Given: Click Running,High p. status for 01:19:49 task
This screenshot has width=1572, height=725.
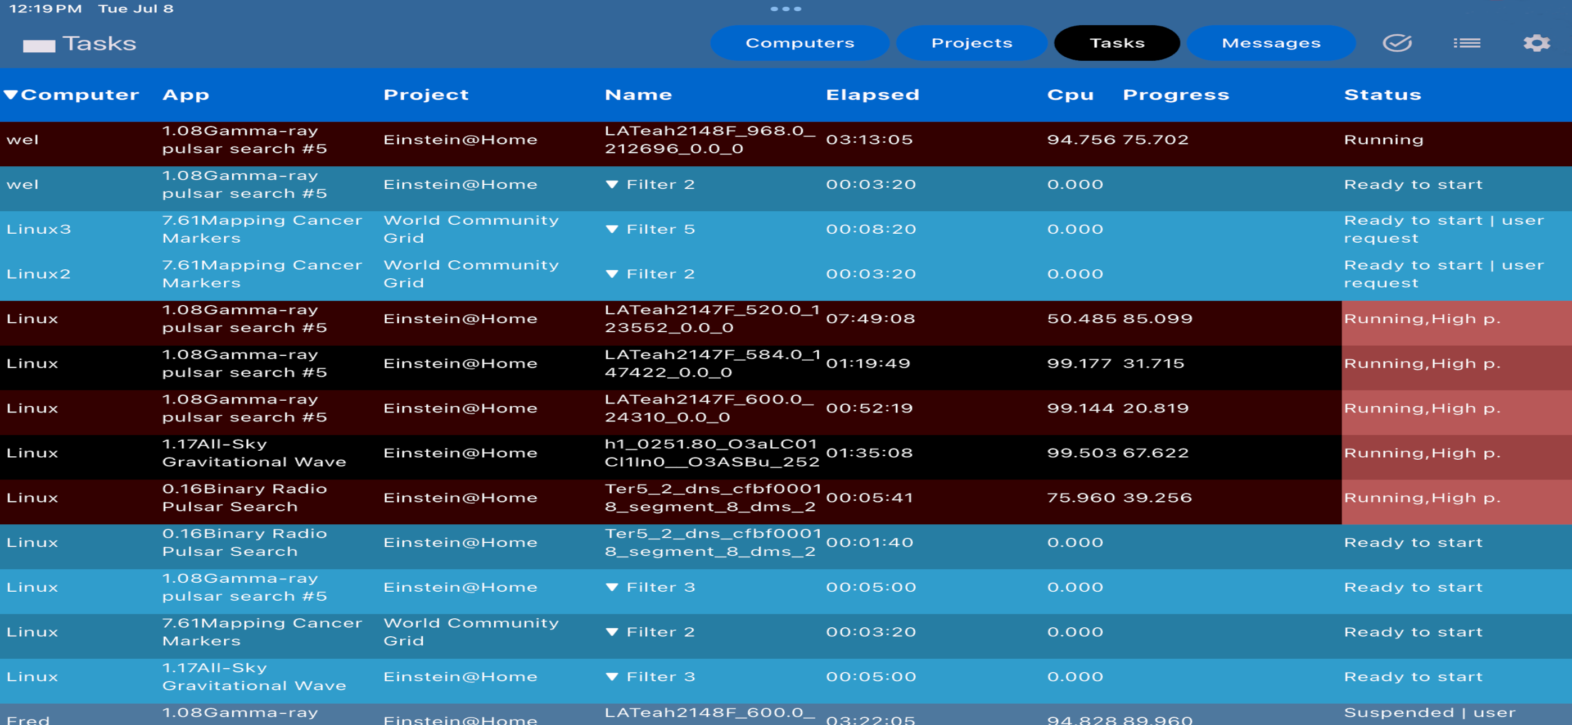Looking at the screenshot, I should pyautogui.click(x=1422, y=364).
